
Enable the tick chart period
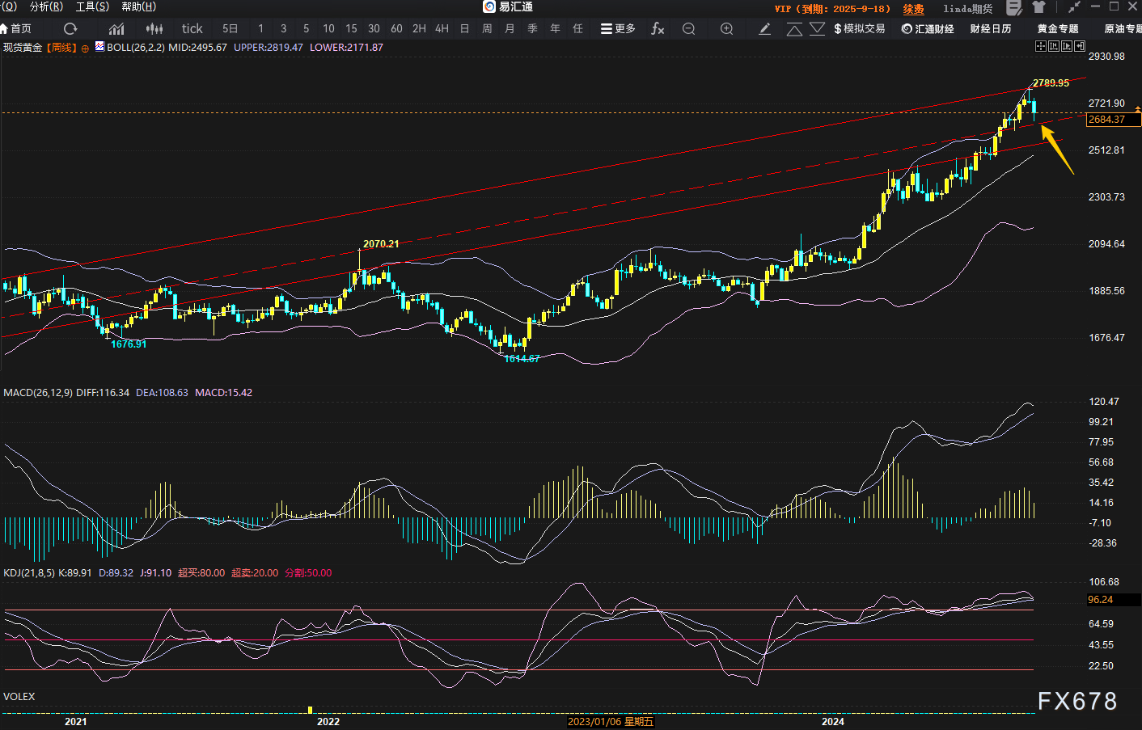(x=192, y=29)
